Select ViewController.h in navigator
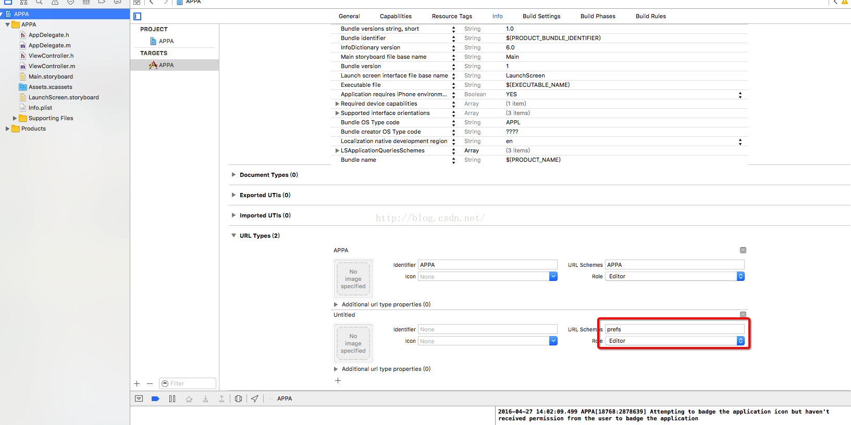 51,56
